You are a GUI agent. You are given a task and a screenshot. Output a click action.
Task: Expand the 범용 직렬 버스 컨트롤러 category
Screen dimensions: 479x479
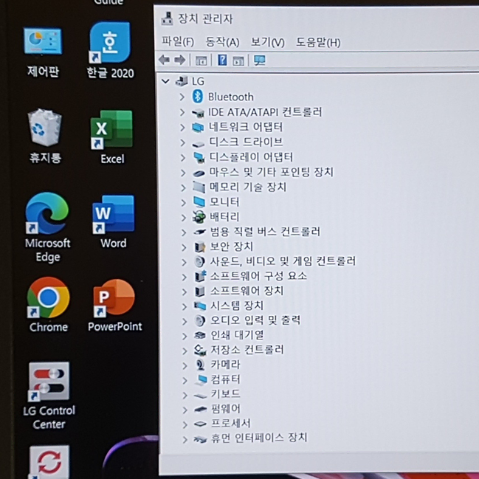coord(184,232)
